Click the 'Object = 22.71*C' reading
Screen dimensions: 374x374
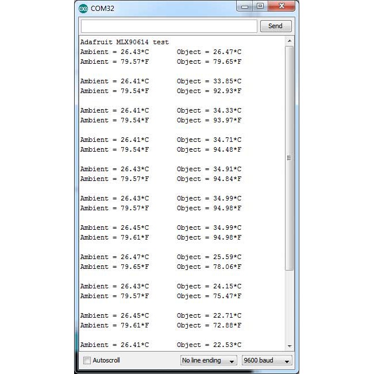(x=209, y=316)
